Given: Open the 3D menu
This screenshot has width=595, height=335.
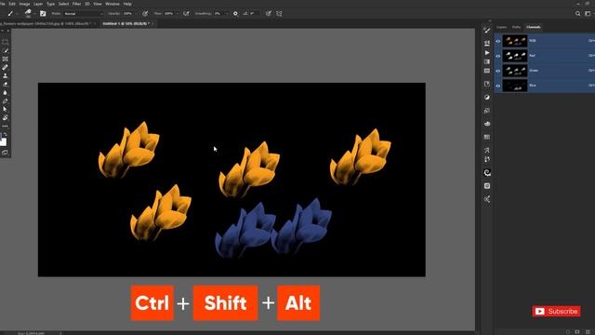Looking at the screenshot, I should pos(87,4).
